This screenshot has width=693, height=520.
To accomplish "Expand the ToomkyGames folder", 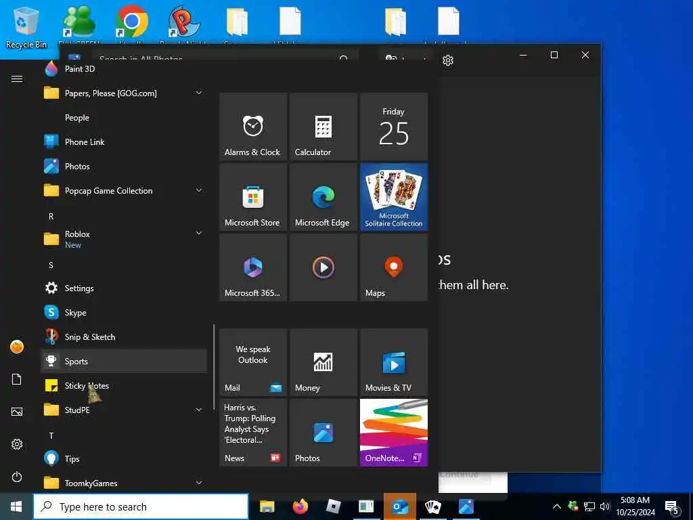I will point(124,483).
